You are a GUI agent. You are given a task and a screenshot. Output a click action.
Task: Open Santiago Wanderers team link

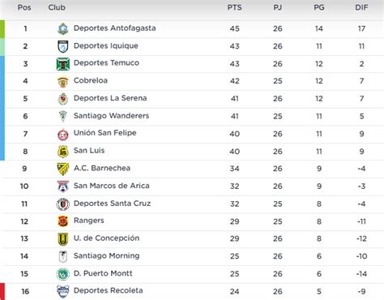111,116
